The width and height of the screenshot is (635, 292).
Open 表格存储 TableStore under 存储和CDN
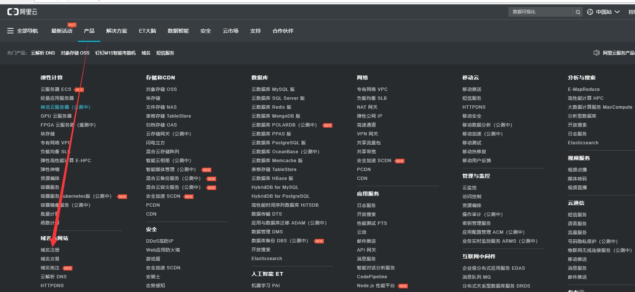pyautogui.click(x=169, y=116)
